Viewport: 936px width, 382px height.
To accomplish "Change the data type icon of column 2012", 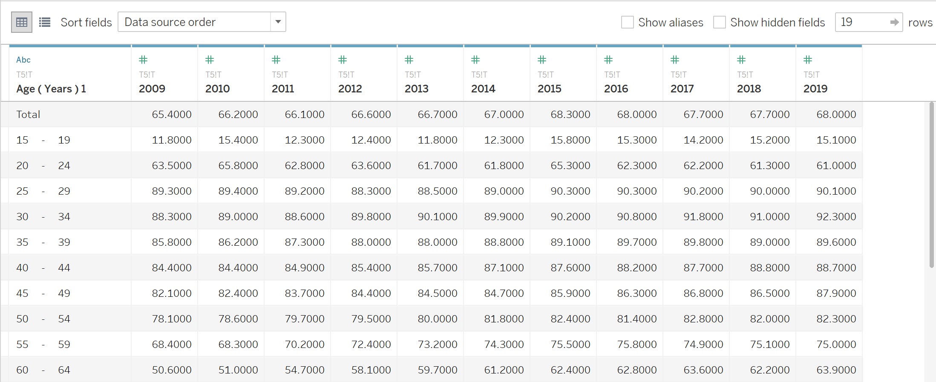I will pyautogui.click(x=343, y=60).
